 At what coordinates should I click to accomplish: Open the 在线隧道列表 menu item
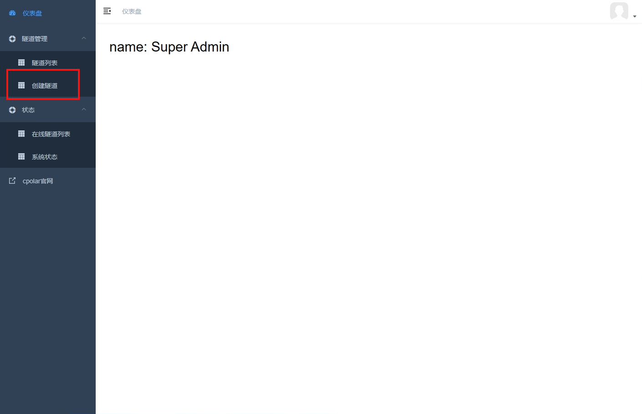click(51, 134)
